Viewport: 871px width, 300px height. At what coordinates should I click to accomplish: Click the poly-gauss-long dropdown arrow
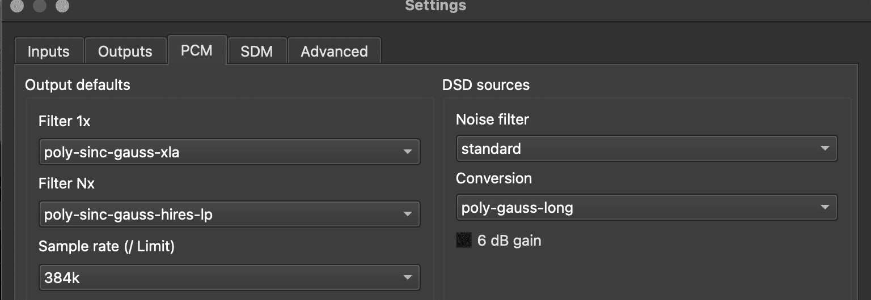pyautogui.click(x=825, y=208)
